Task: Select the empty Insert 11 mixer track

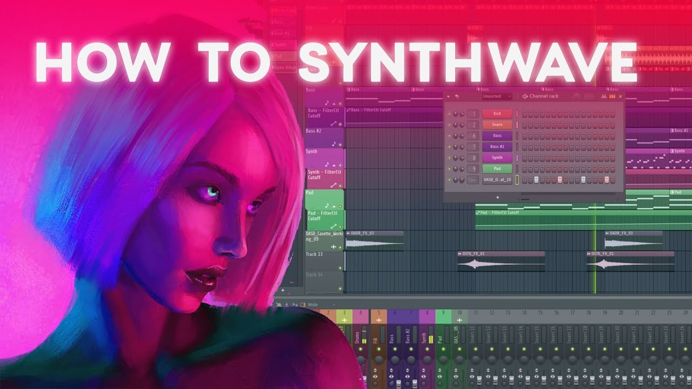Action: click(476, 348)
